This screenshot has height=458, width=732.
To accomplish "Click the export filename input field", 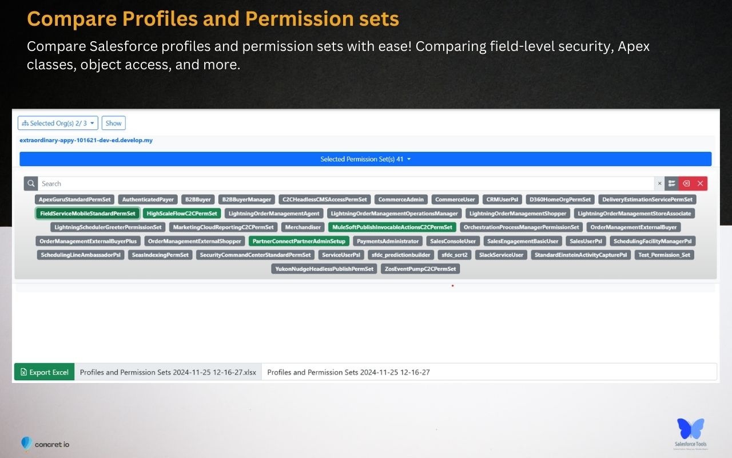I will (x=490, y=372).
